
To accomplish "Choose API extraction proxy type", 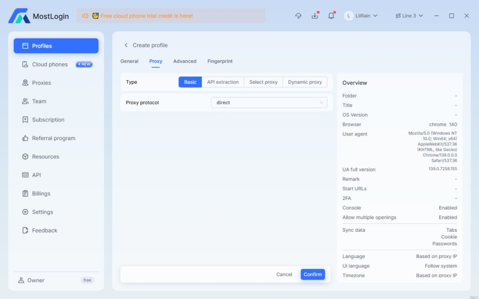I will point(223,82).
